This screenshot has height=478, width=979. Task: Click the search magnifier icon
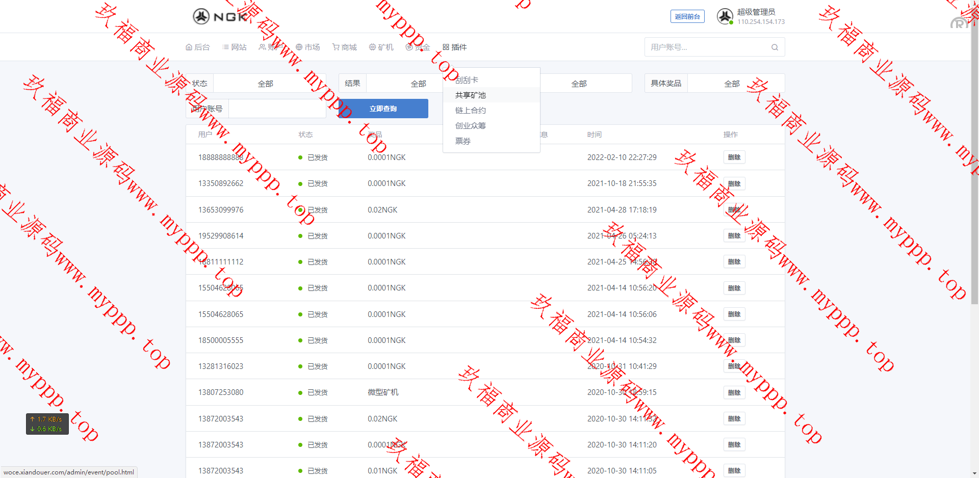(775, 47)
